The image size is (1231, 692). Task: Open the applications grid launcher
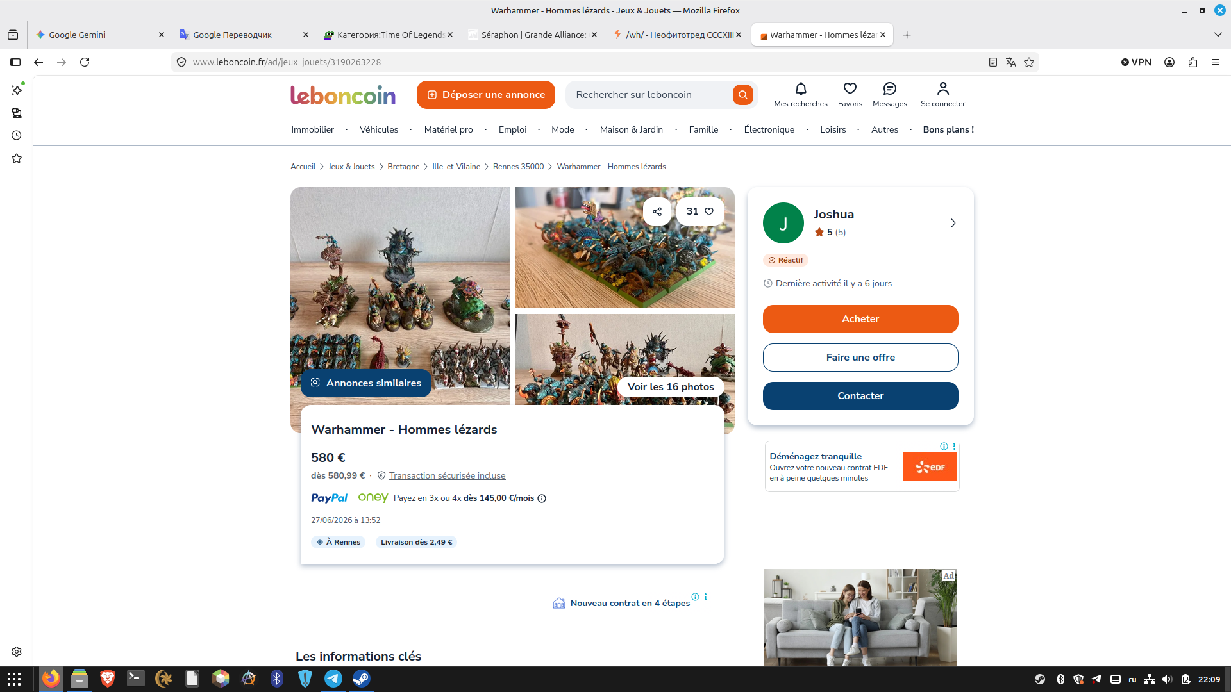pyautogui.click(x=14, y=679)
